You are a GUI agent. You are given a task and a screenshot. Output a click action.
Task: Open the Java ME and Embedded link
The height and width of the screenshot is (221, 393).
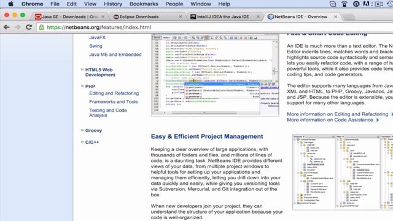tap(115, 55)
